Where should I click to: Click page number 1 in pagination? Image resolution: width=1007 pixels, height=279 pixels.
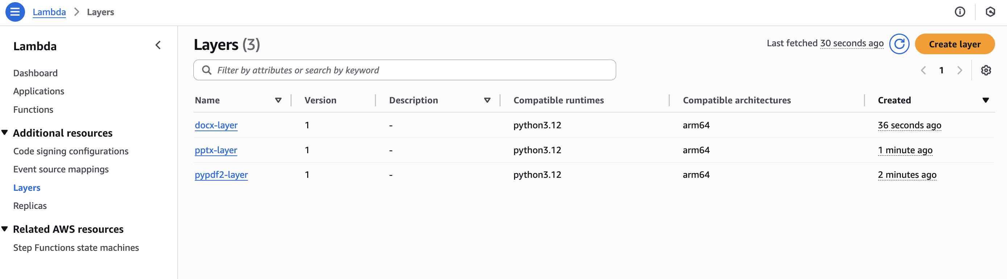[941, 70]
